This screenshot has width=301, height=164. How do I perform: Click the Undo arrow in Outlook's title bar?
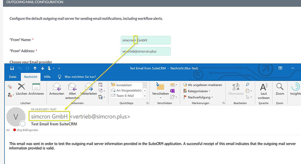coord(20,68)
